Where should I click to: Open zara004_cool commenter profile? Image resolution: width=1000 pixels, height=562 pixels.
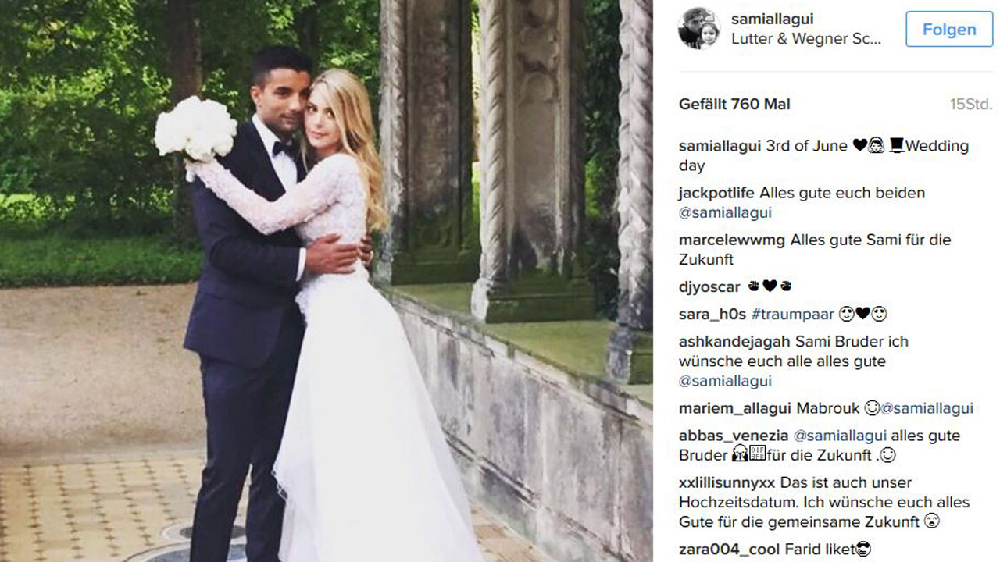(729, 550)
